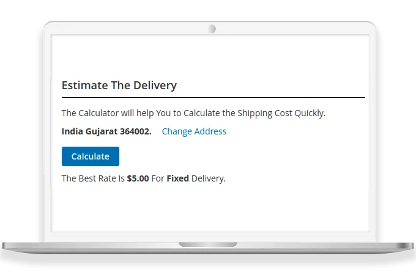Image resolution: width=416 pixels, height=275 pixels.
Task: Click the blue Calculate button
Action: tap(91, 156)
